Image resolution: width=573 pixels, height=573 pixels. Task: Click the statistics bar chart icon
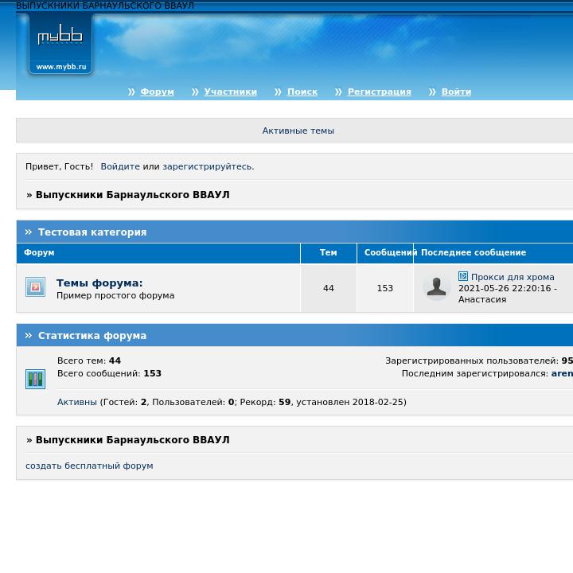click(x=36, y=380)
